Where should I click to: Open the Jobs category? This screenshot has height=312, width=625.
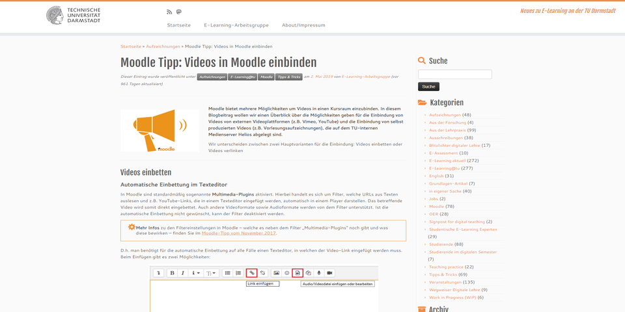(434, 199)
